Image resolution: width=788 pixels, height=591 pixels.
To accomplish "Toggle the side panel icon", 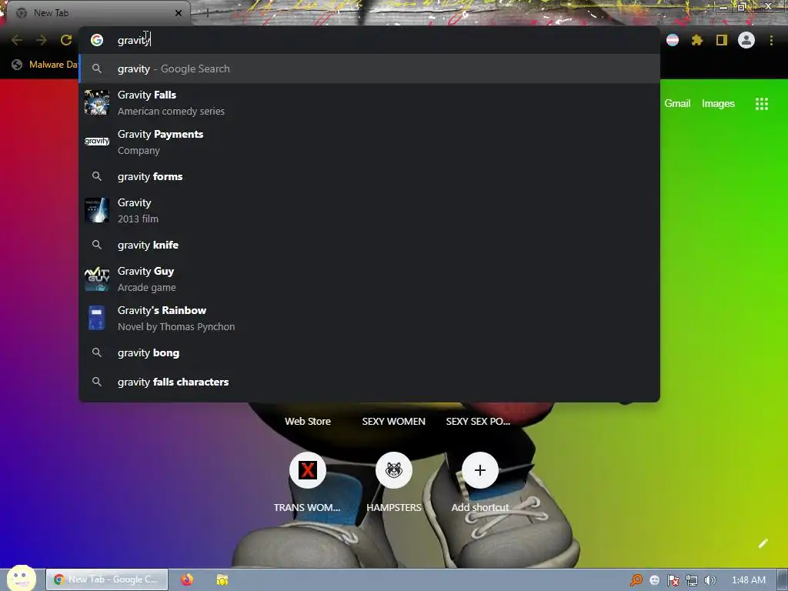I will point(722,40).
